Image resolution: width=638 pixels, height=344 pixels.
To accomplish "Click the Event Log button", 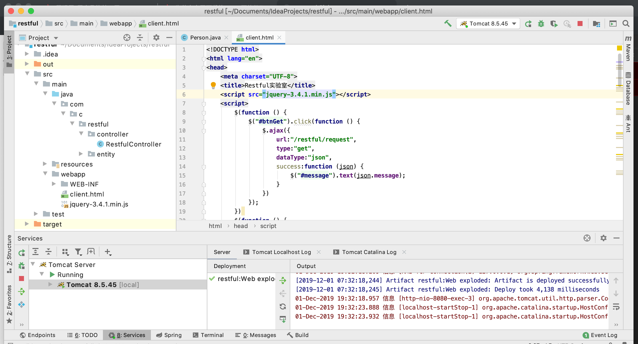I will tap(600, 335).
